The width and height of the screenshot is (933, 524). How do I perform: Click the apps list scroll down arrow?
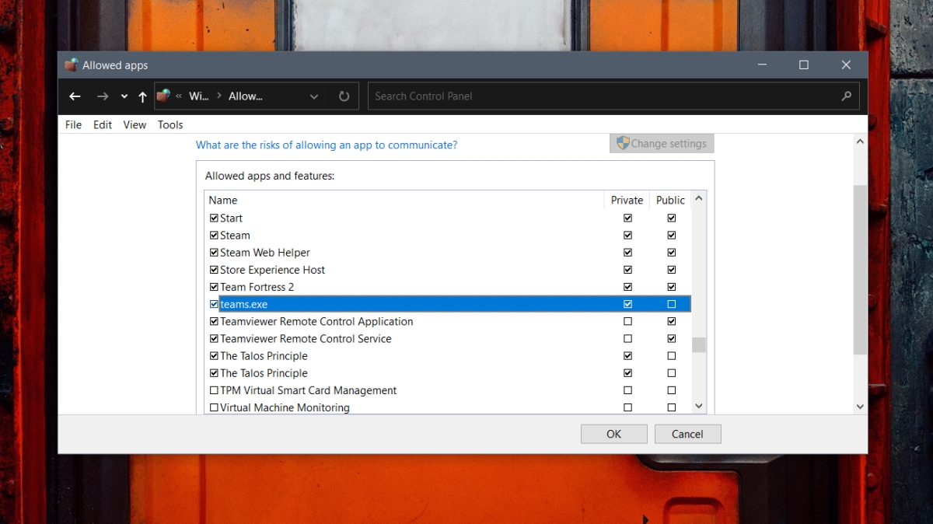[x=698, y=406]
